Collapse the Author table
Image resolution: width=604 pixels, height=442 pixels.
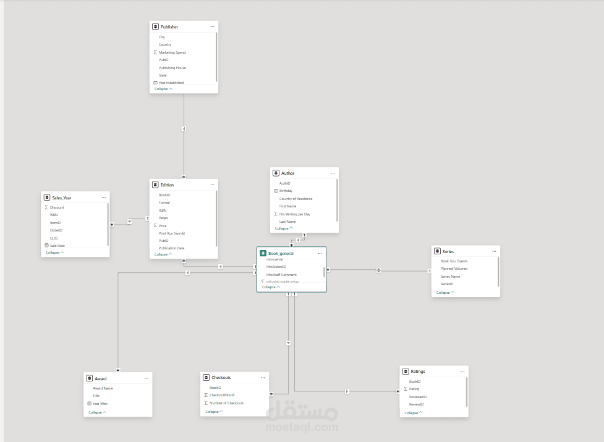(x=284, y=228)
